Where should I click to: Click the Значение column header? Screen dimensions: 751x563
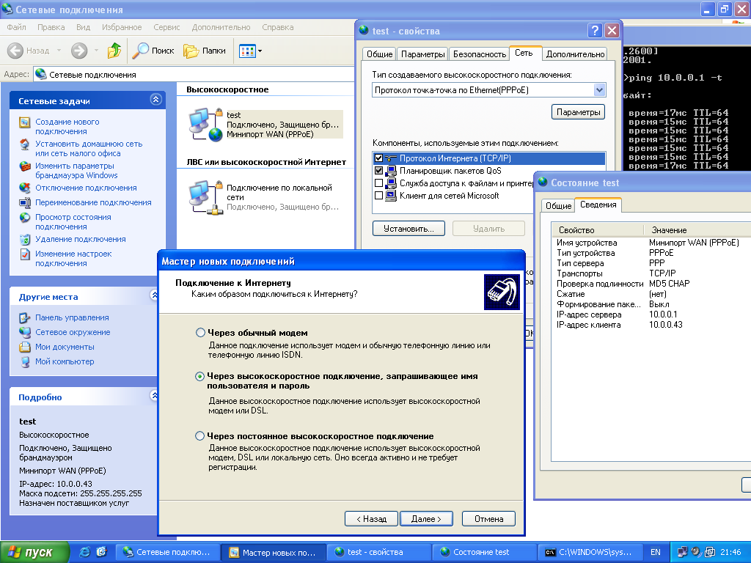click(697, 230)
